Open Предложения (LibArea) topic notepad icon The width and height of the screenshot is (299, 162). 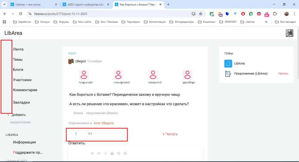tap(228, 74)
